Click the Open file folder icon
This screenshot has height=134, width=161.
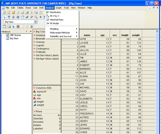(x=13, y=12)
